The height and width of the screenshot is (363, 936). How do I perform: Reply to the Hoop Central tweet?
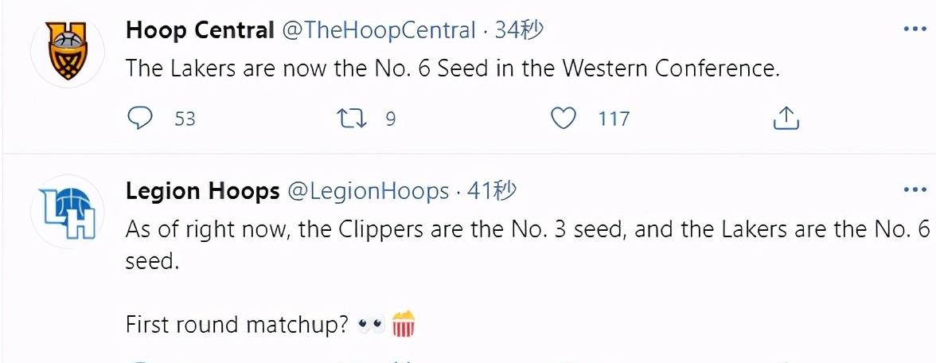tap(140, 119)
